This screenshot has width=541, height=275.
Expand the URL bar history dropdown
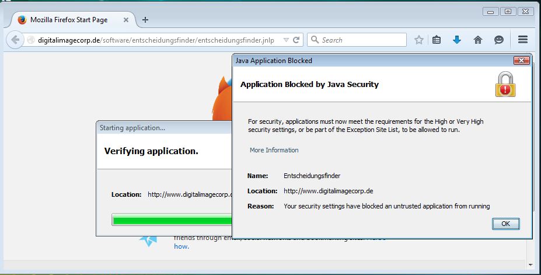286,40
